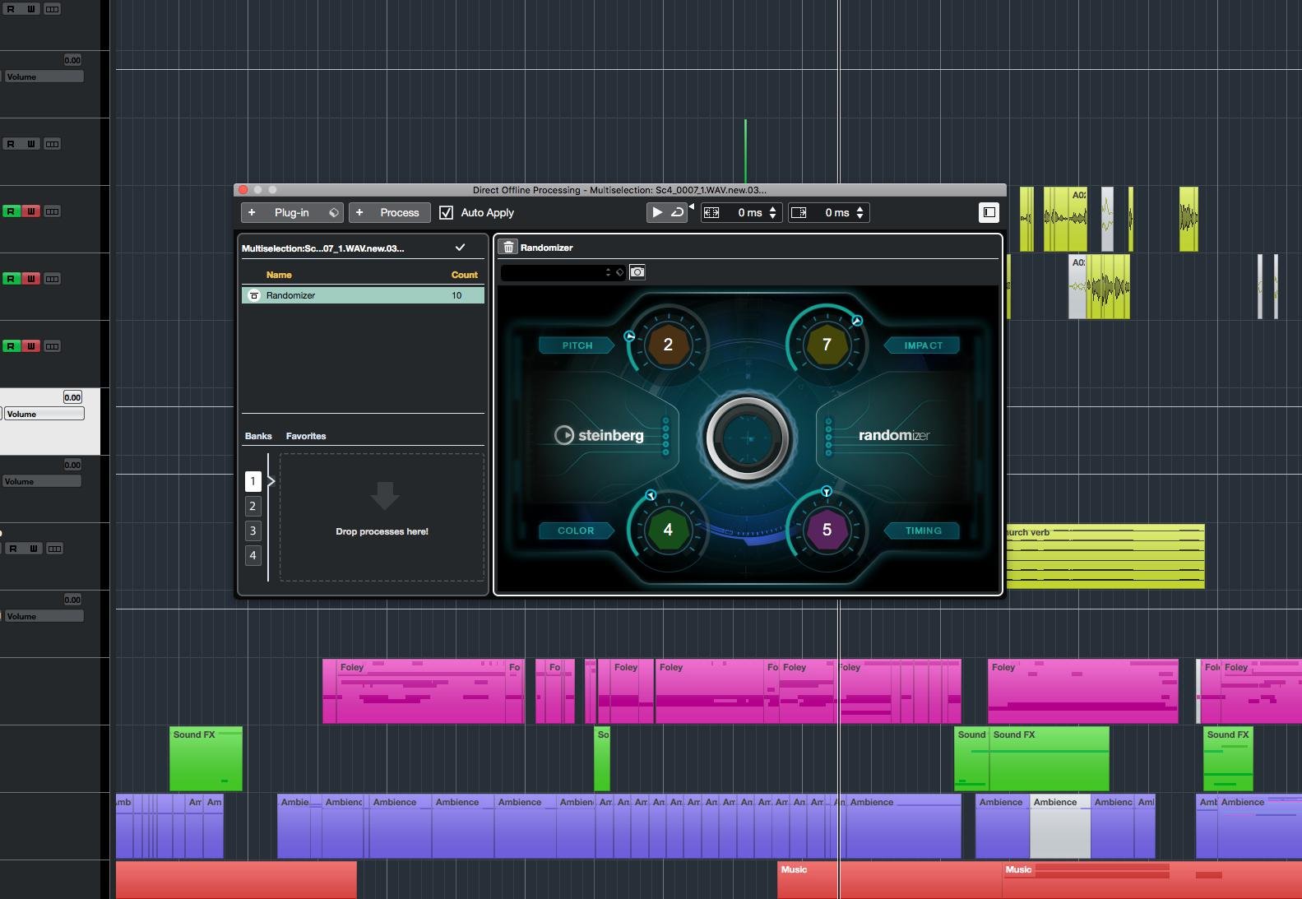The height and width of the screenshot is (899, 1302).
Task: Click the PITCH label button
Action: click(577, 345)
